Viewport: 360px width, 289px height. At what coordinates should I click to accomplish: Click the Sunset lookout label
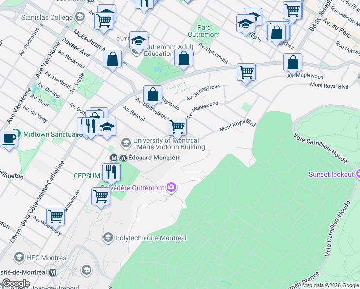click(x=331, y=174)
